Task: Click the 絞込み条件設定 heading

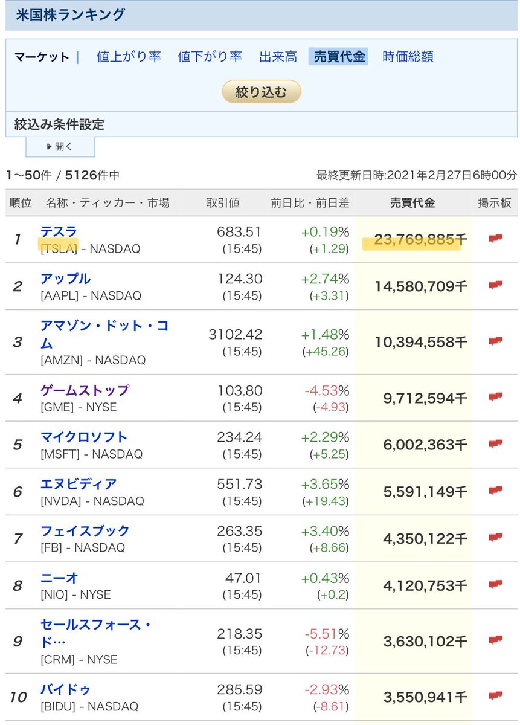Action: [x=59, y=125]
